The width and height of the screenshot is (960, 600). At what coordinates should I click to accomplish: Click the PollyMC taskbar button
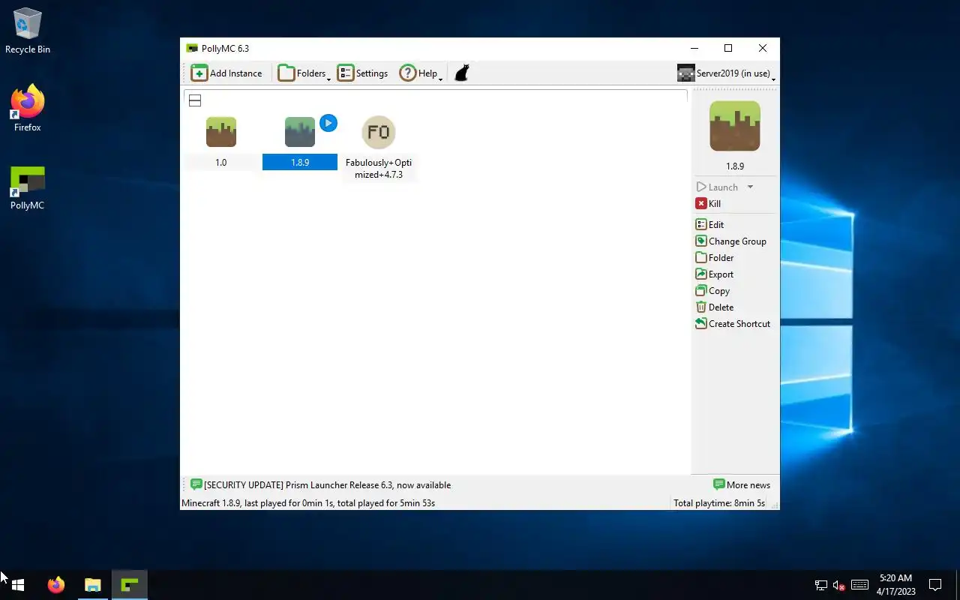130,585
